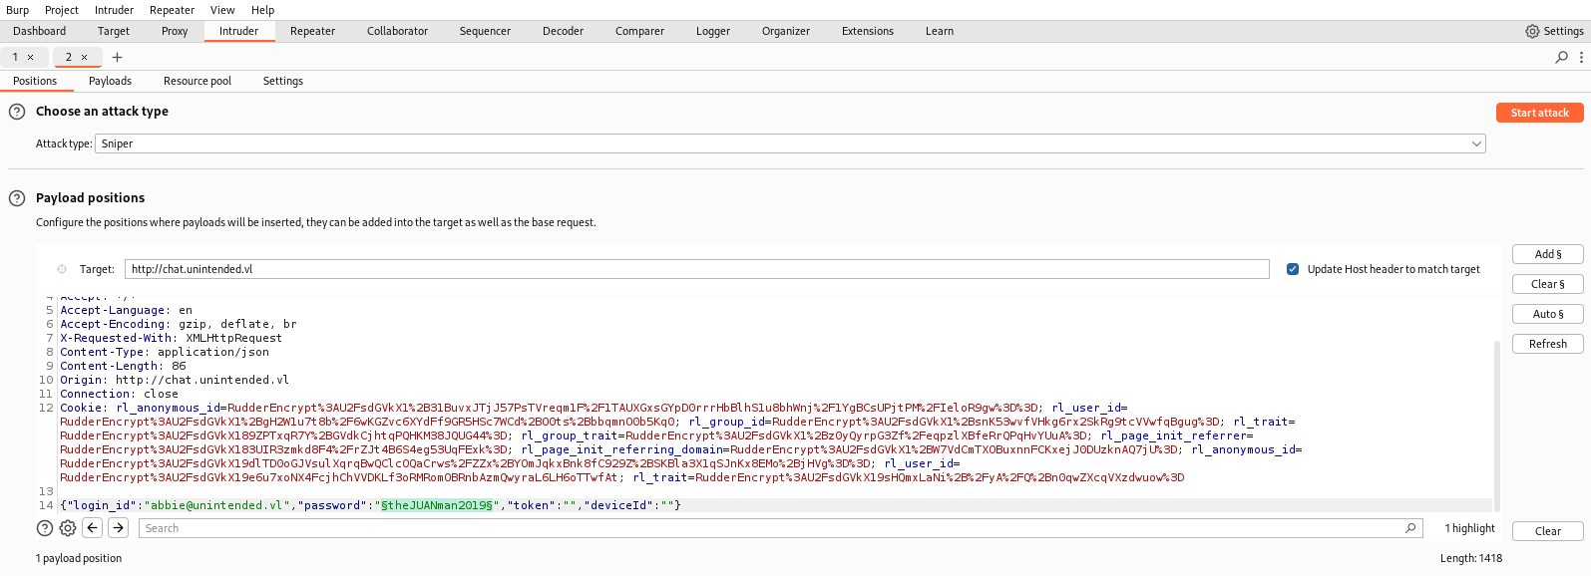The width and height of the screenshot is (1591, 576).
Task: Click highlighted payload §theJUANman2019§
Action: point(437,505)
